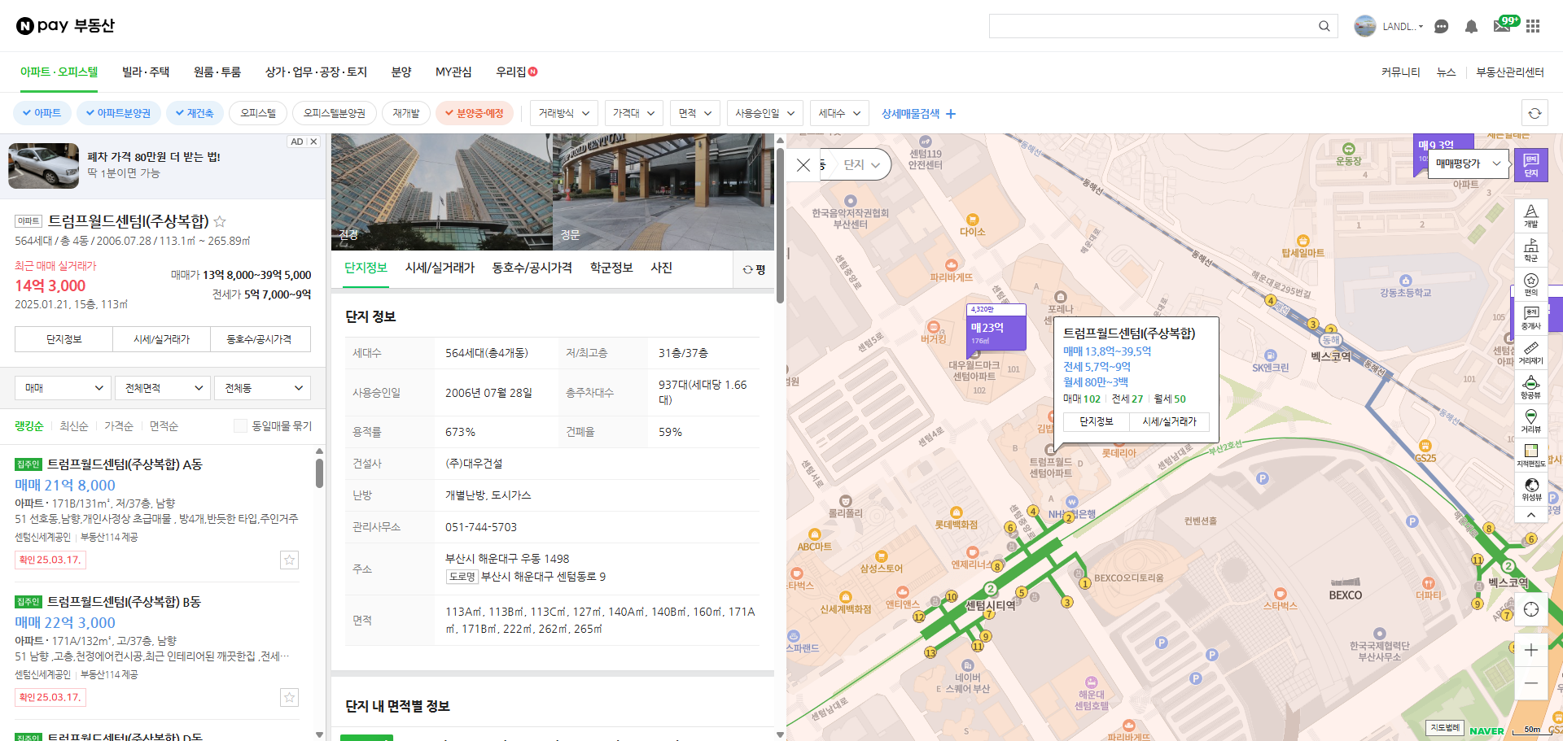Close the AD banner X
This screenshot has height=741, width=1563.
pyautogui.click(x=313, y=142)
